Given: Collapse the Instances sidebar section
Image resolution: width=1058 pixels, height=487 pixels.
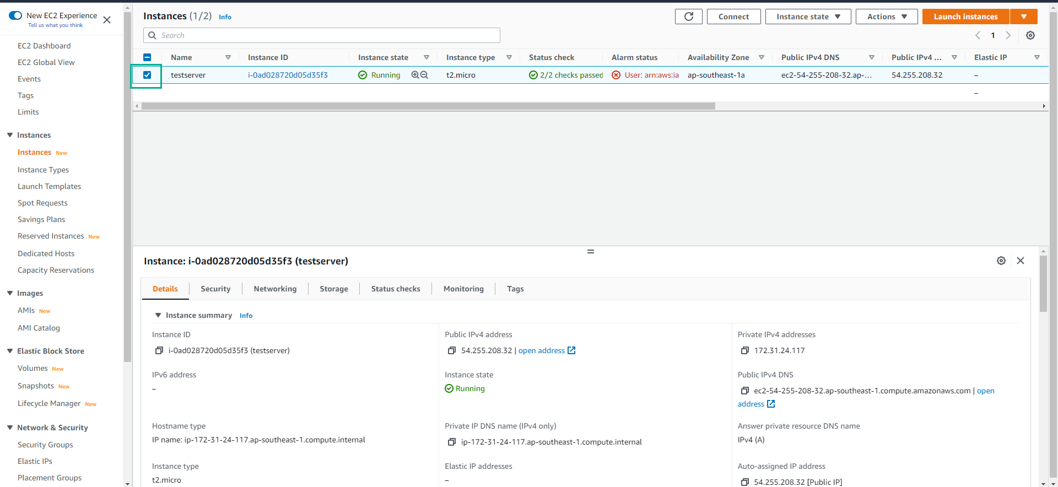Looking at the screenshot, I should (x=10, y=135).
